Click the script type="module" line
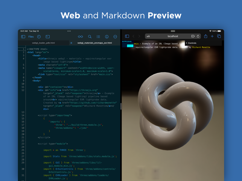This screenshot has height=181, width=242. (x=53, y=144)
